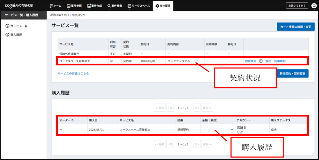
Task: Click the 新規契約・契約変更 button
Action: [292, 74]
